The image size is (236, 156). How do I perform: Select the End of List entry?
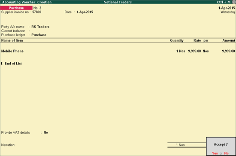13,64
